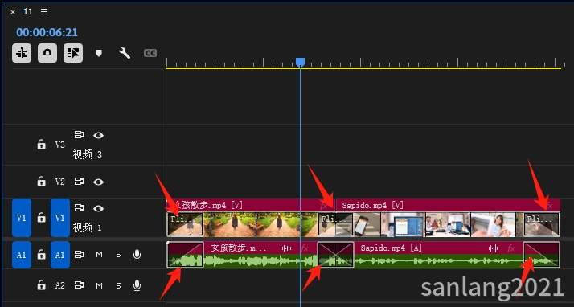Viewport: 574px width, 307px height.
Task: Open timeline display settings wrench
Action: (x=125, y=53)
